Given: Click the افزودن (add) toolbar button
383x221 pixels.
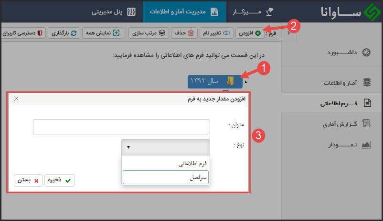Looking at the screenshot, I should click(x=250, y=33).
